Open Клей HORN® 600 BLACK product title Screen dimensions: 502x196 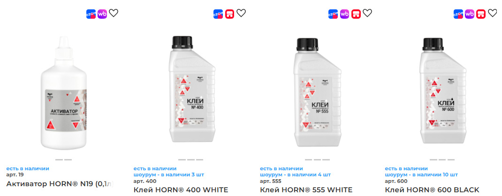tap(432, 190)
